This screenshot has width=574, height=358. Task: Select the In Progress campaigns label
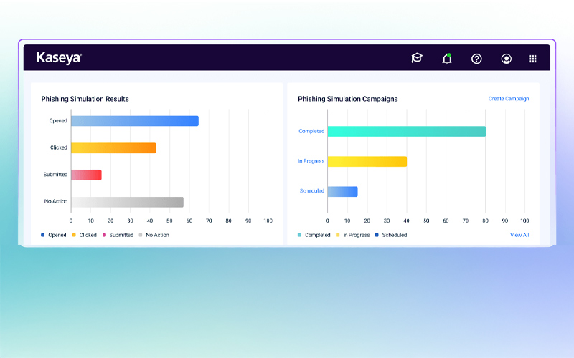coord(311,161)
